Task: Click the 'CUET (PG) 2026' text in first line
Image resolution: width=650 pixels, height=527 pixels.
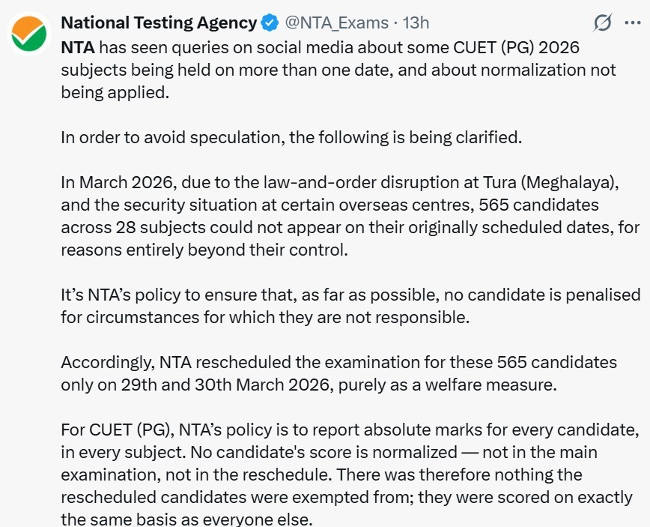Action: (x=516, y=47)
